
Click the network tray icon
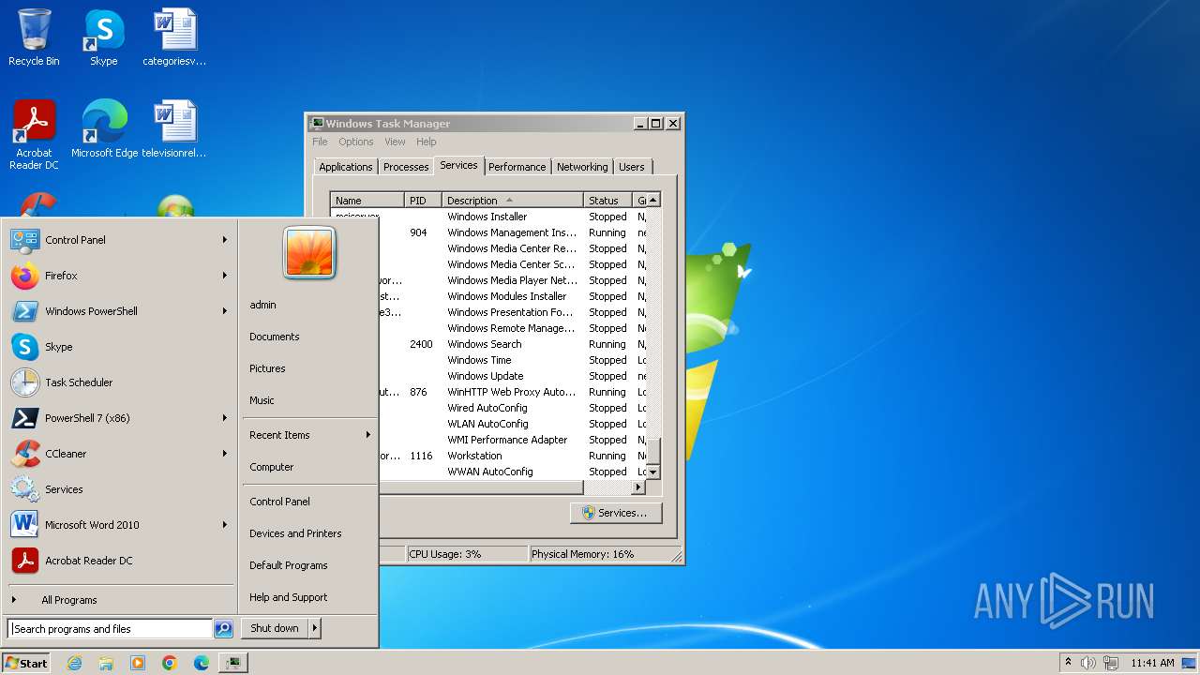[1112, 663]
